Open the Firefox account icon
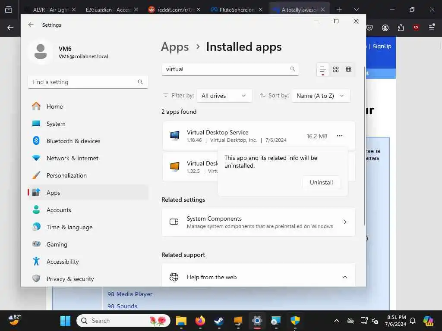 click(385, 28)
